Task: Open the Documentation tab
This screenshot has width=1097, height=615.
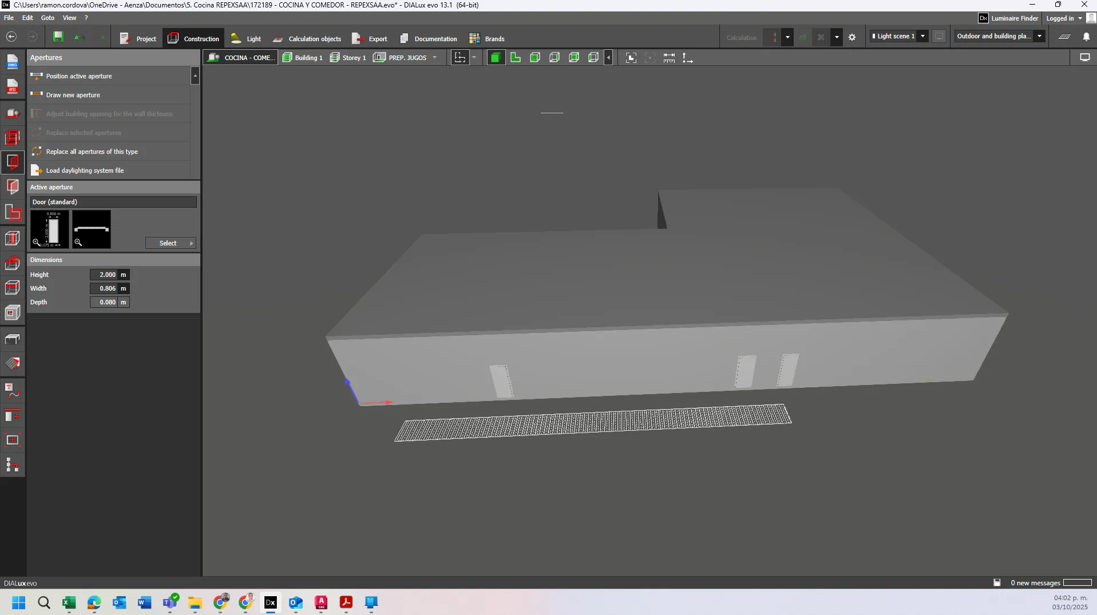Action: coord(428,38)
